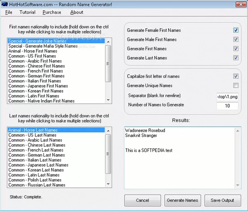Click up arrow of results scrollbar
The image size is (248, 211).
click(237, 131)
